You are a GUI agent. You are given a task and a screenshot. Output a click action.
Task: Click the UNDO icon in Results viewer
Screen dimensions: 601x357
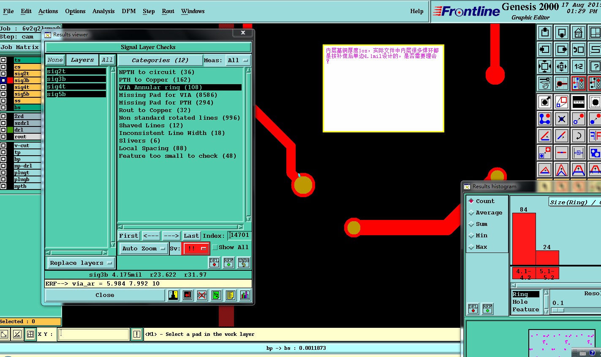[x=244, y=263]
